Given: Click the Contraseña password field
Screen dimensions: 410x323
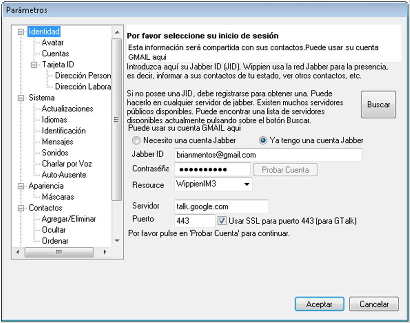Looking at the screenshot, I should click(x=212, y=169).
